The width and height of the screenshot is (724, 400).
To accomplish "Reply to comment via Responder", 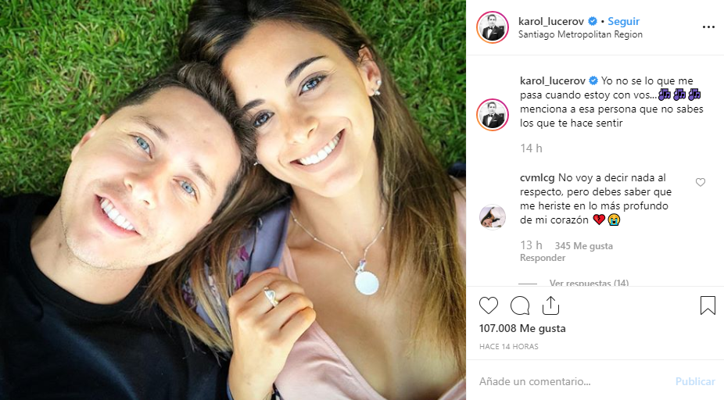I will click(x=543, y=258).
